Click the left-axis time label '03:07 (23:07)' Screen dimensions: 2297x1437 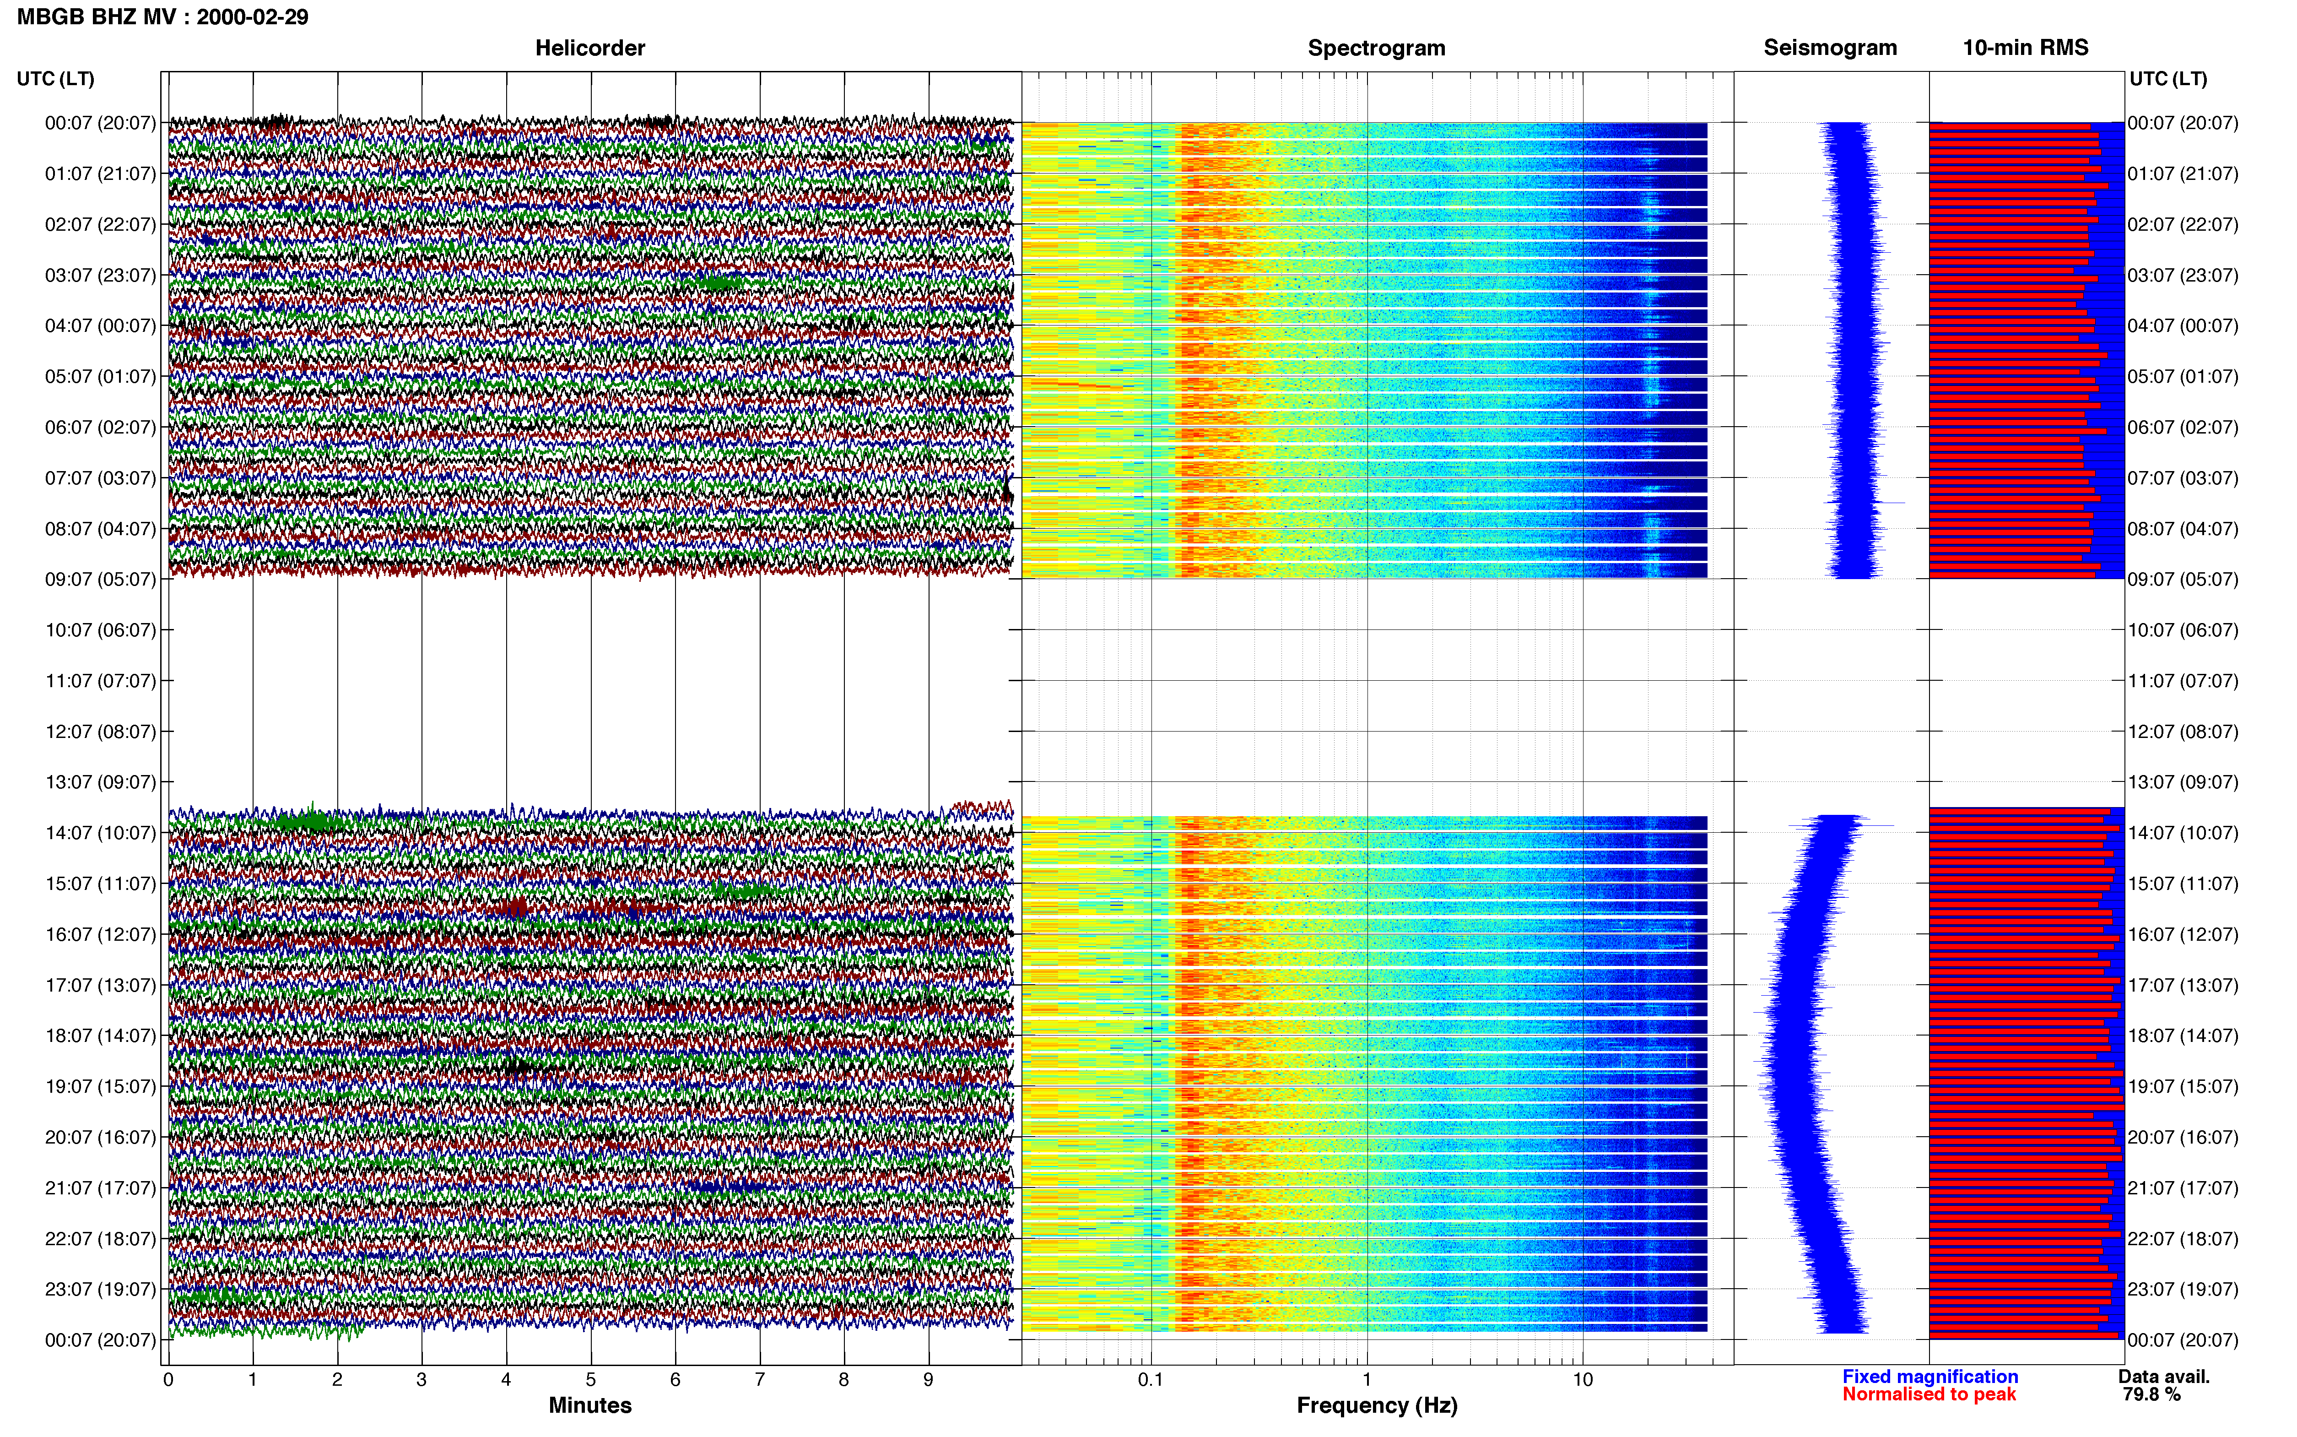point(101,275)
